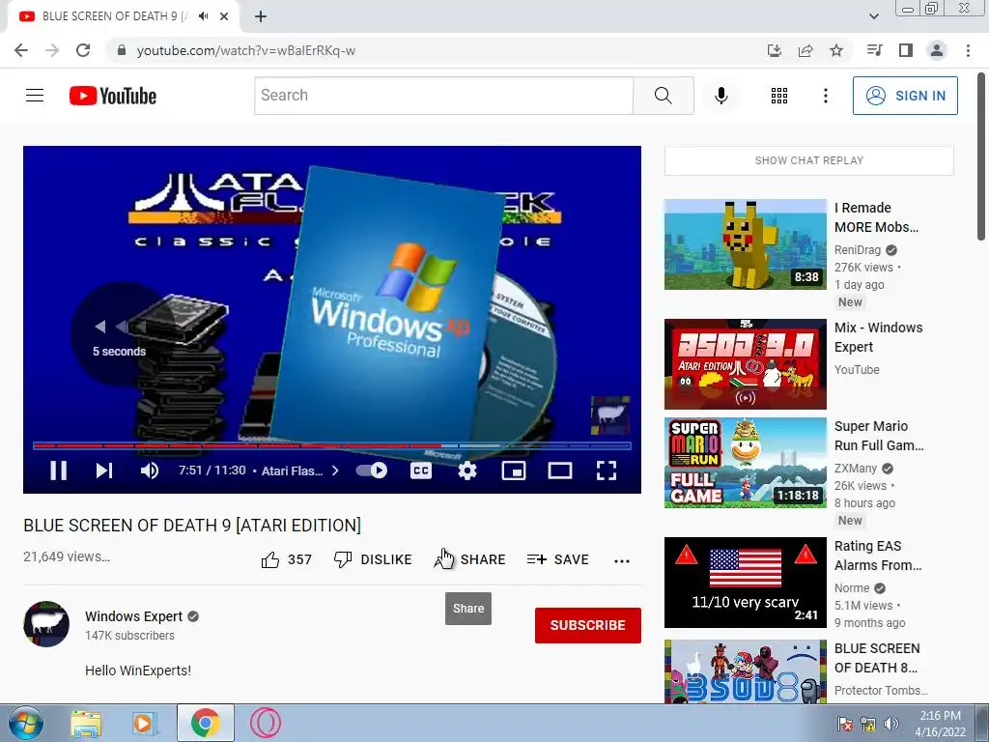The image size is (989, 742).
Task: Like the video with thumbs up
Action: (286, 559)
